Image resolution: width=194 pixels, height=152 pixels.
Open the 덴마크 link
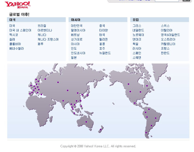(137, 39)
